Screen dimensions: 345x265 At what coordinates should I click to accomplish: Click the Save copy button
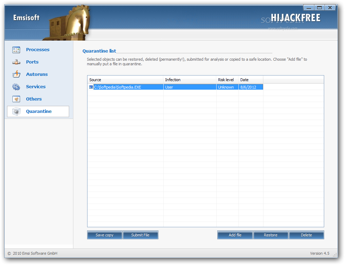pos(104,235)
